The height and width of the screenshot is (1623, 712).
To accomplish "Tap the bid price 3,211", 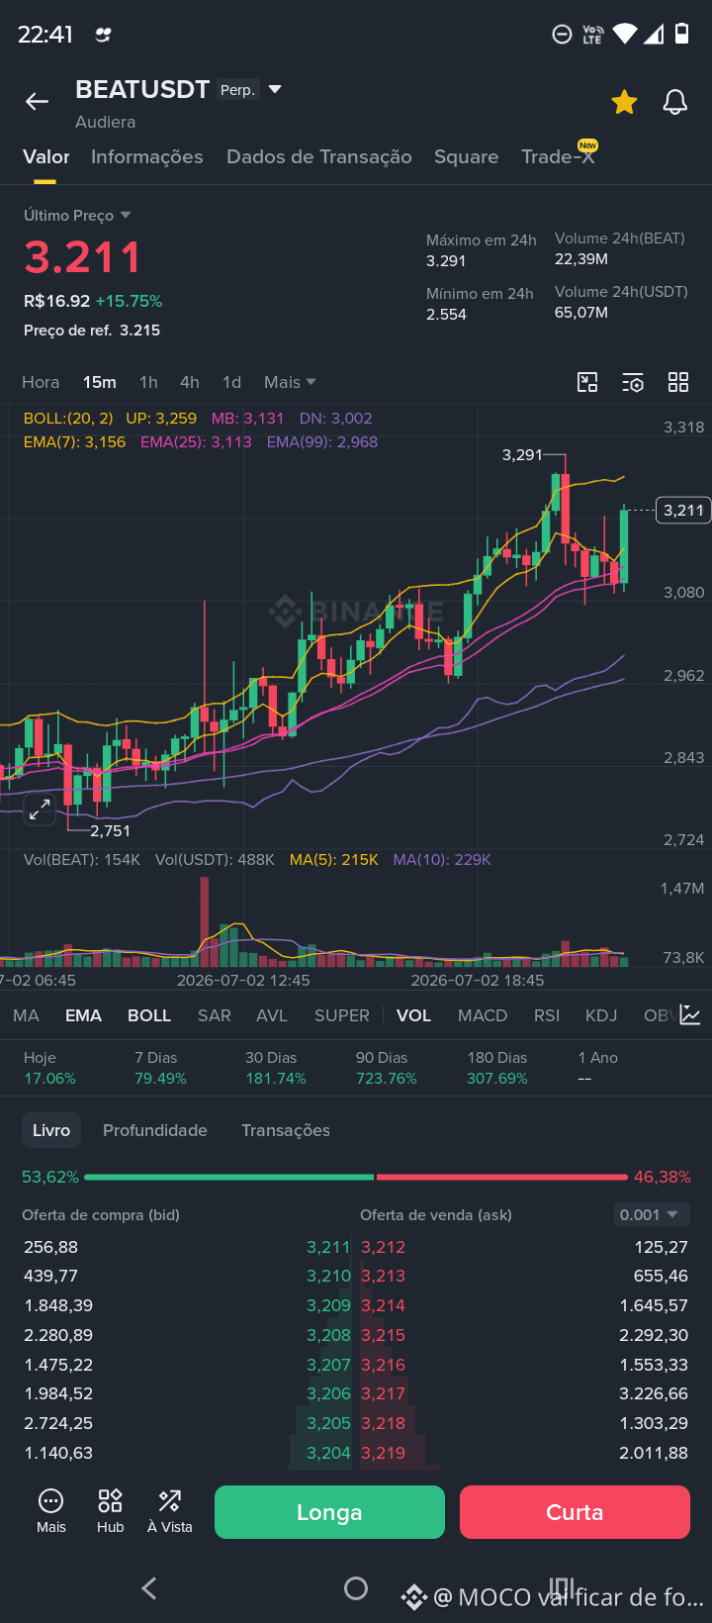I will point(328,1247).
